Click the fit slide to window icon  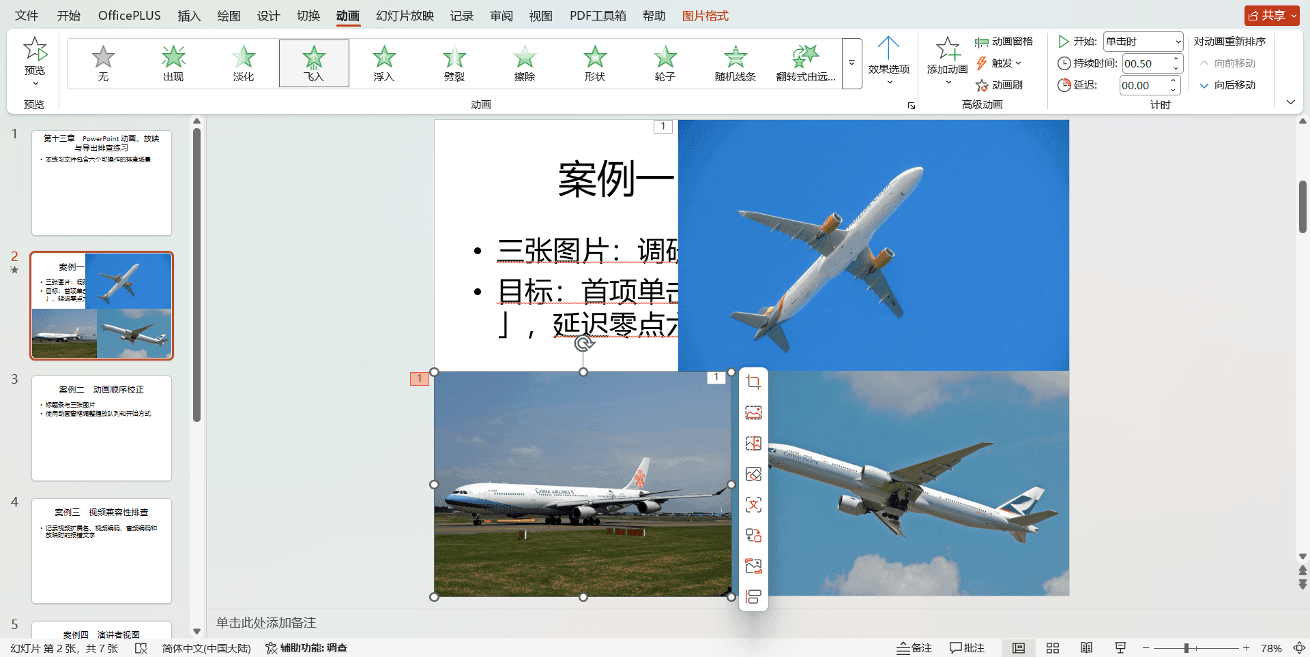[x=1299, y=648]
